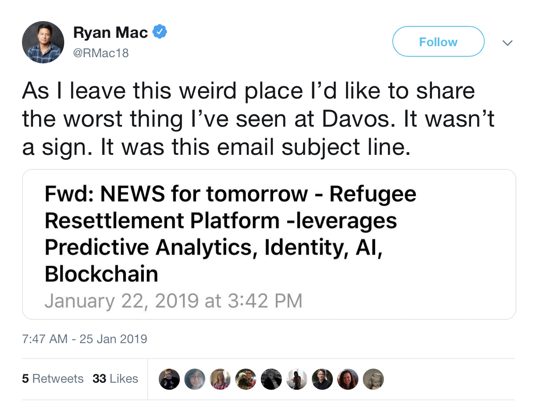
Task: Select Ryan Mac's display name
Action: (110, 32)
